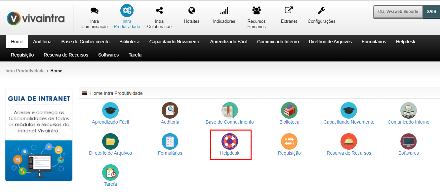Open Indicadores signal bars icon
The height and width of the screenshot is (192, 440).
click(x=224, y=11)
